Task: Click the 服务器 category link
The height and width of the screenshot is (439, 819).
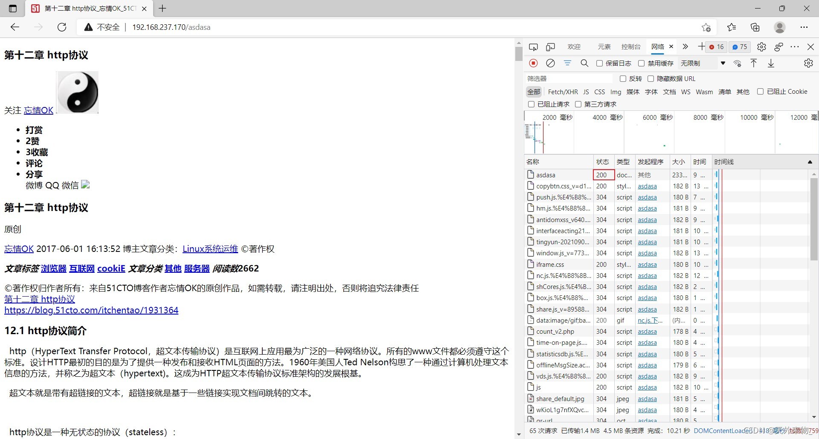Action: (x=197, y=269)
